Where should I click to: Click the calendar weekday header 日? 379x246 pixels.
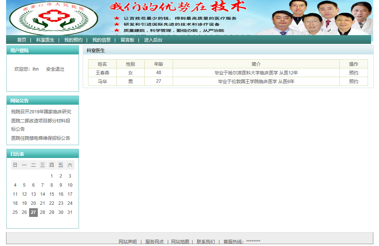15,165
